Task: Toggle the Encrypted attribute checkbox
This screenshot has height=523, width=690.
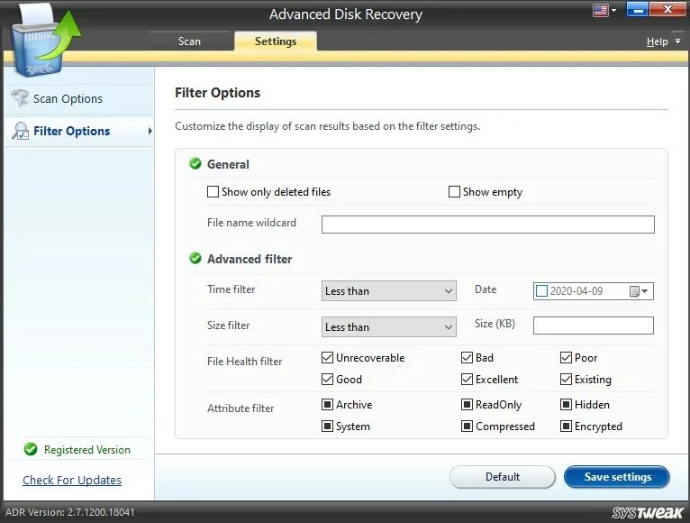Action: [x=566, y=427]
